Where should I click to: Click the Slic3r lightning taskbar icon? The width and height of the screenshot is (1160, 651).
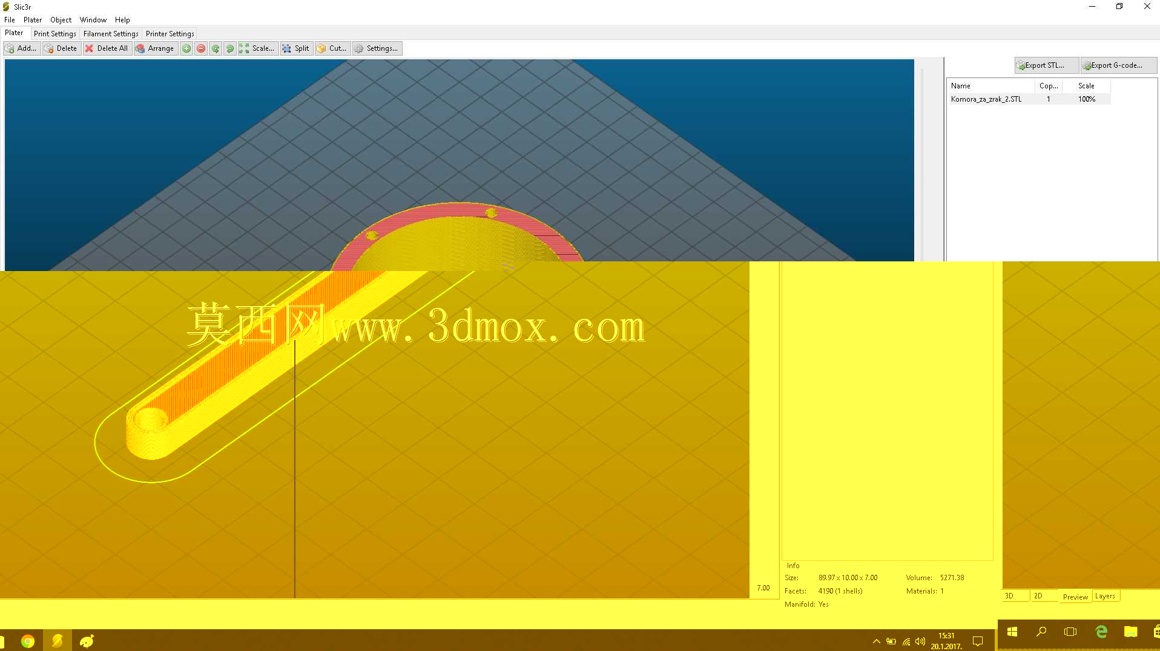(x=58, y=641)
